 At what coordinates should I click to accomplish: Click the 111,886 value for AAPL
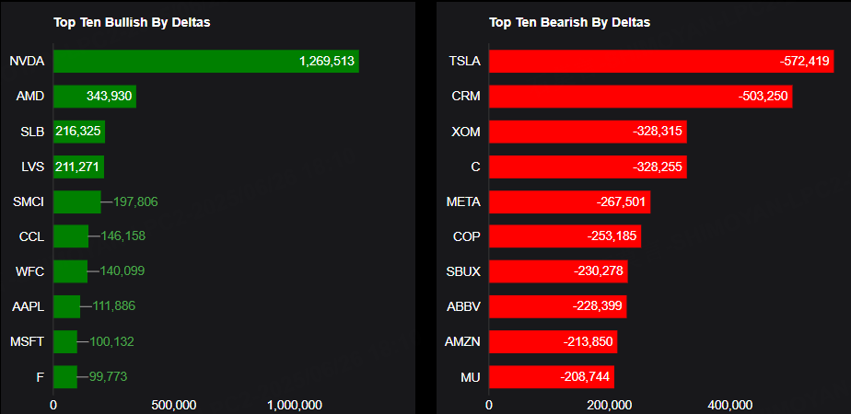click(114, 306)
